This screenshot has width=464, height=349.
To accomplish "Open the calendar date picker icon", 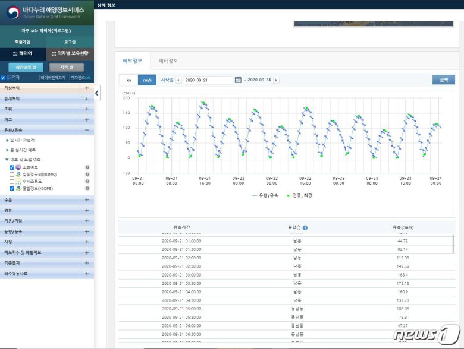I will pyautogui.click(x=238, y=80).
